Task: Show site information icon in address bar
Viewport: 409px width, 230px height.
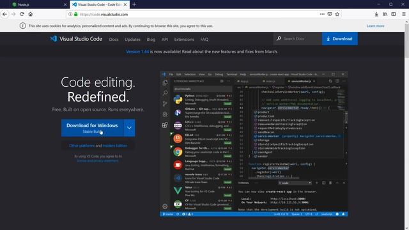Action: point(70,14)
